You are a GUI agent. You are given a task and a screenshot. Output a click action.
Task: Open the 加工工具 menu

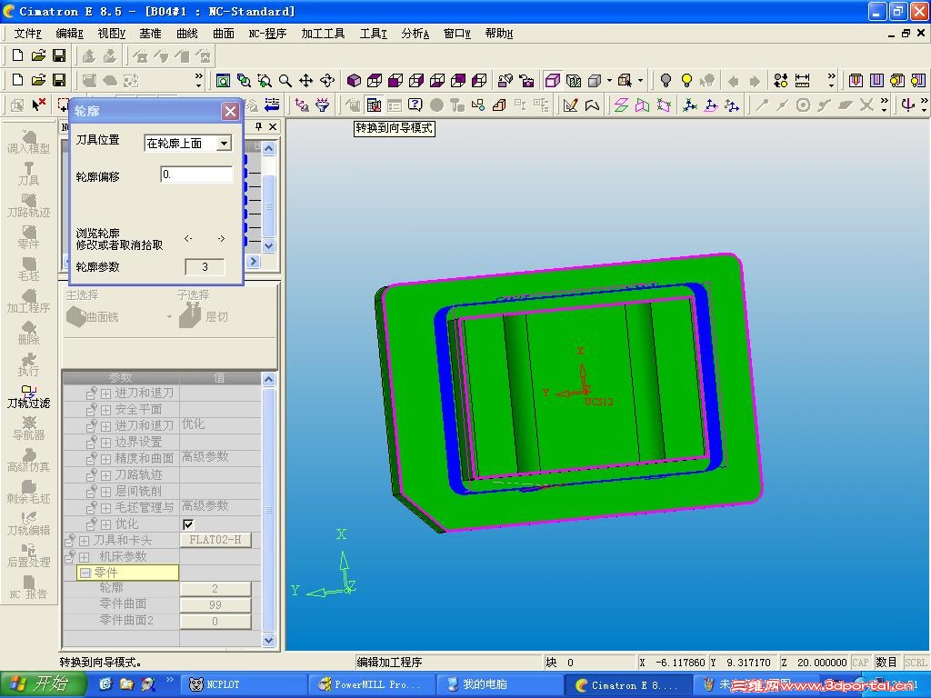point(323,34)
